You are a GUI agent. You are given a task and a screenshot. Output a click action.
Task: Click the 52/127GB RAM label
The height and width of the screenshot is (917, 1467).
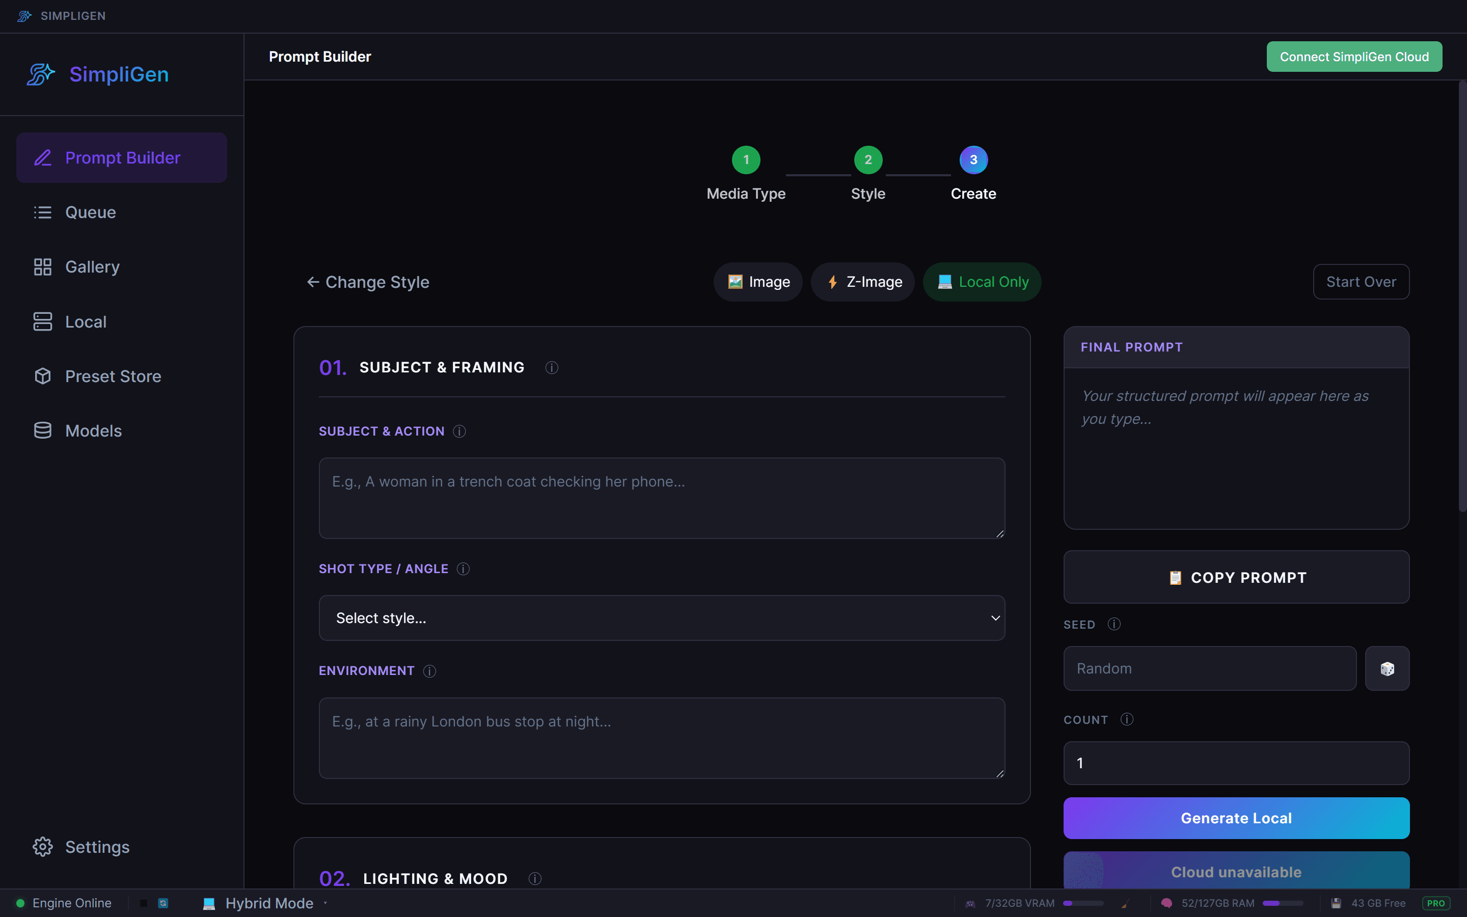[x=1218, y=904]
